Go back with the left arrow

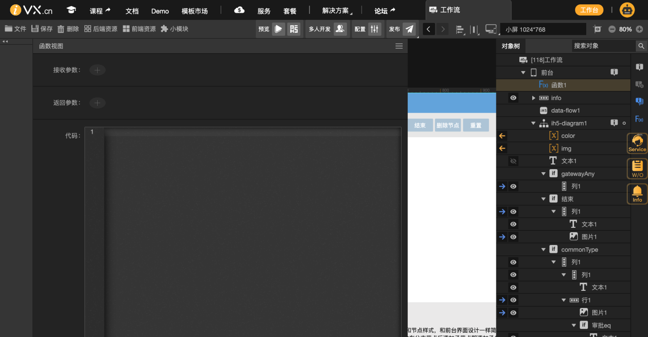(429, 29)
